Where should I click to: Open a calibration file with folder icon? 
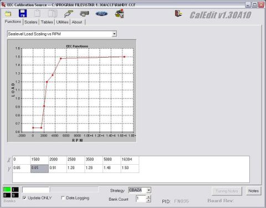(x=8, y=14)
